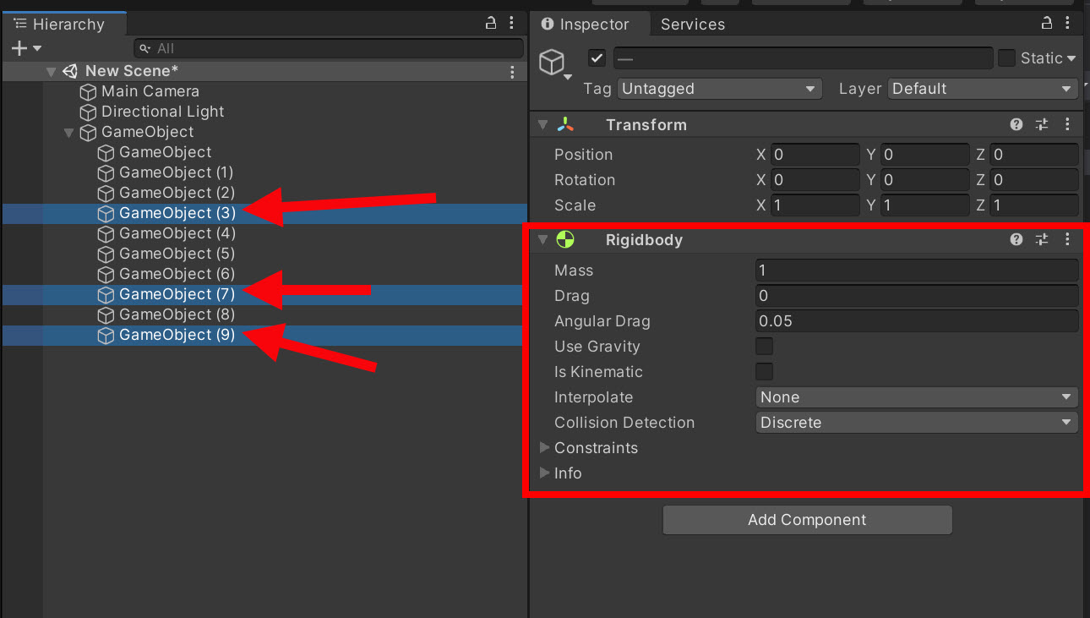The height and width of the screenshot is (618, 1090).
Task: Select GameObject (6) in Hierarchy
Action: (177, 274)
